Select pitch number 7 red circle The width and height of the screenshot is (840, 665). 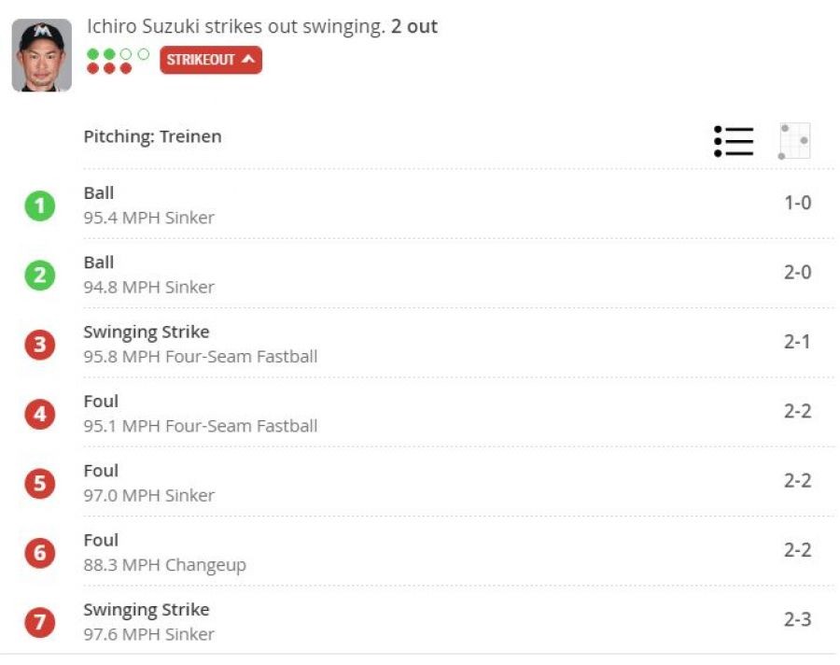[40, 622]
